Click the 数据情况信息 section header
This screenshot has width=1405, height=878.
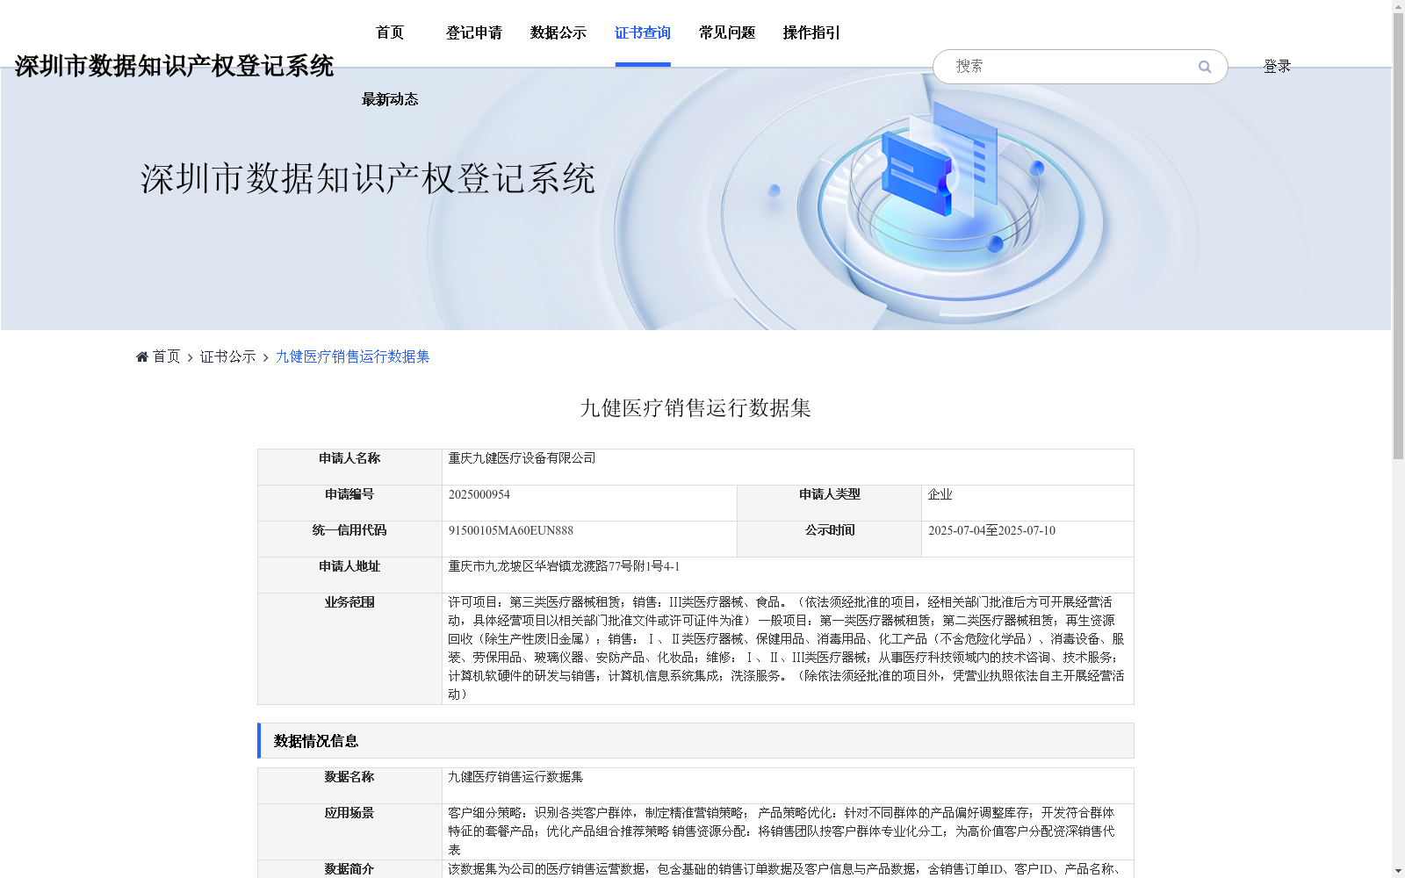pyautogui.click(x=695, y=741)
